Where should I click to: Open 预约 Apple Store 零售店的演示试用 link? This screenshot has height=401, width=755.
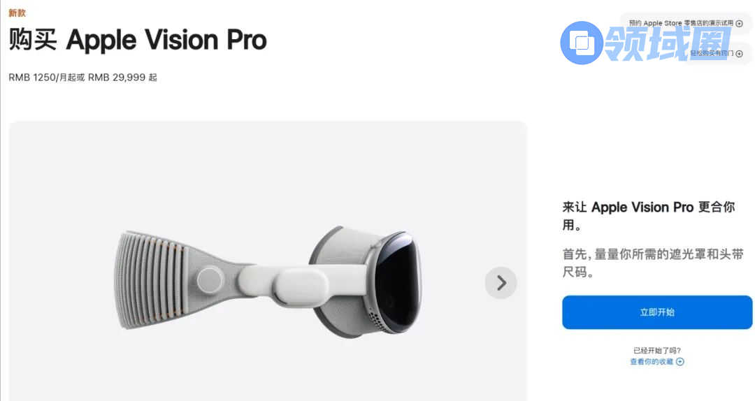click(x=681, y=23)
